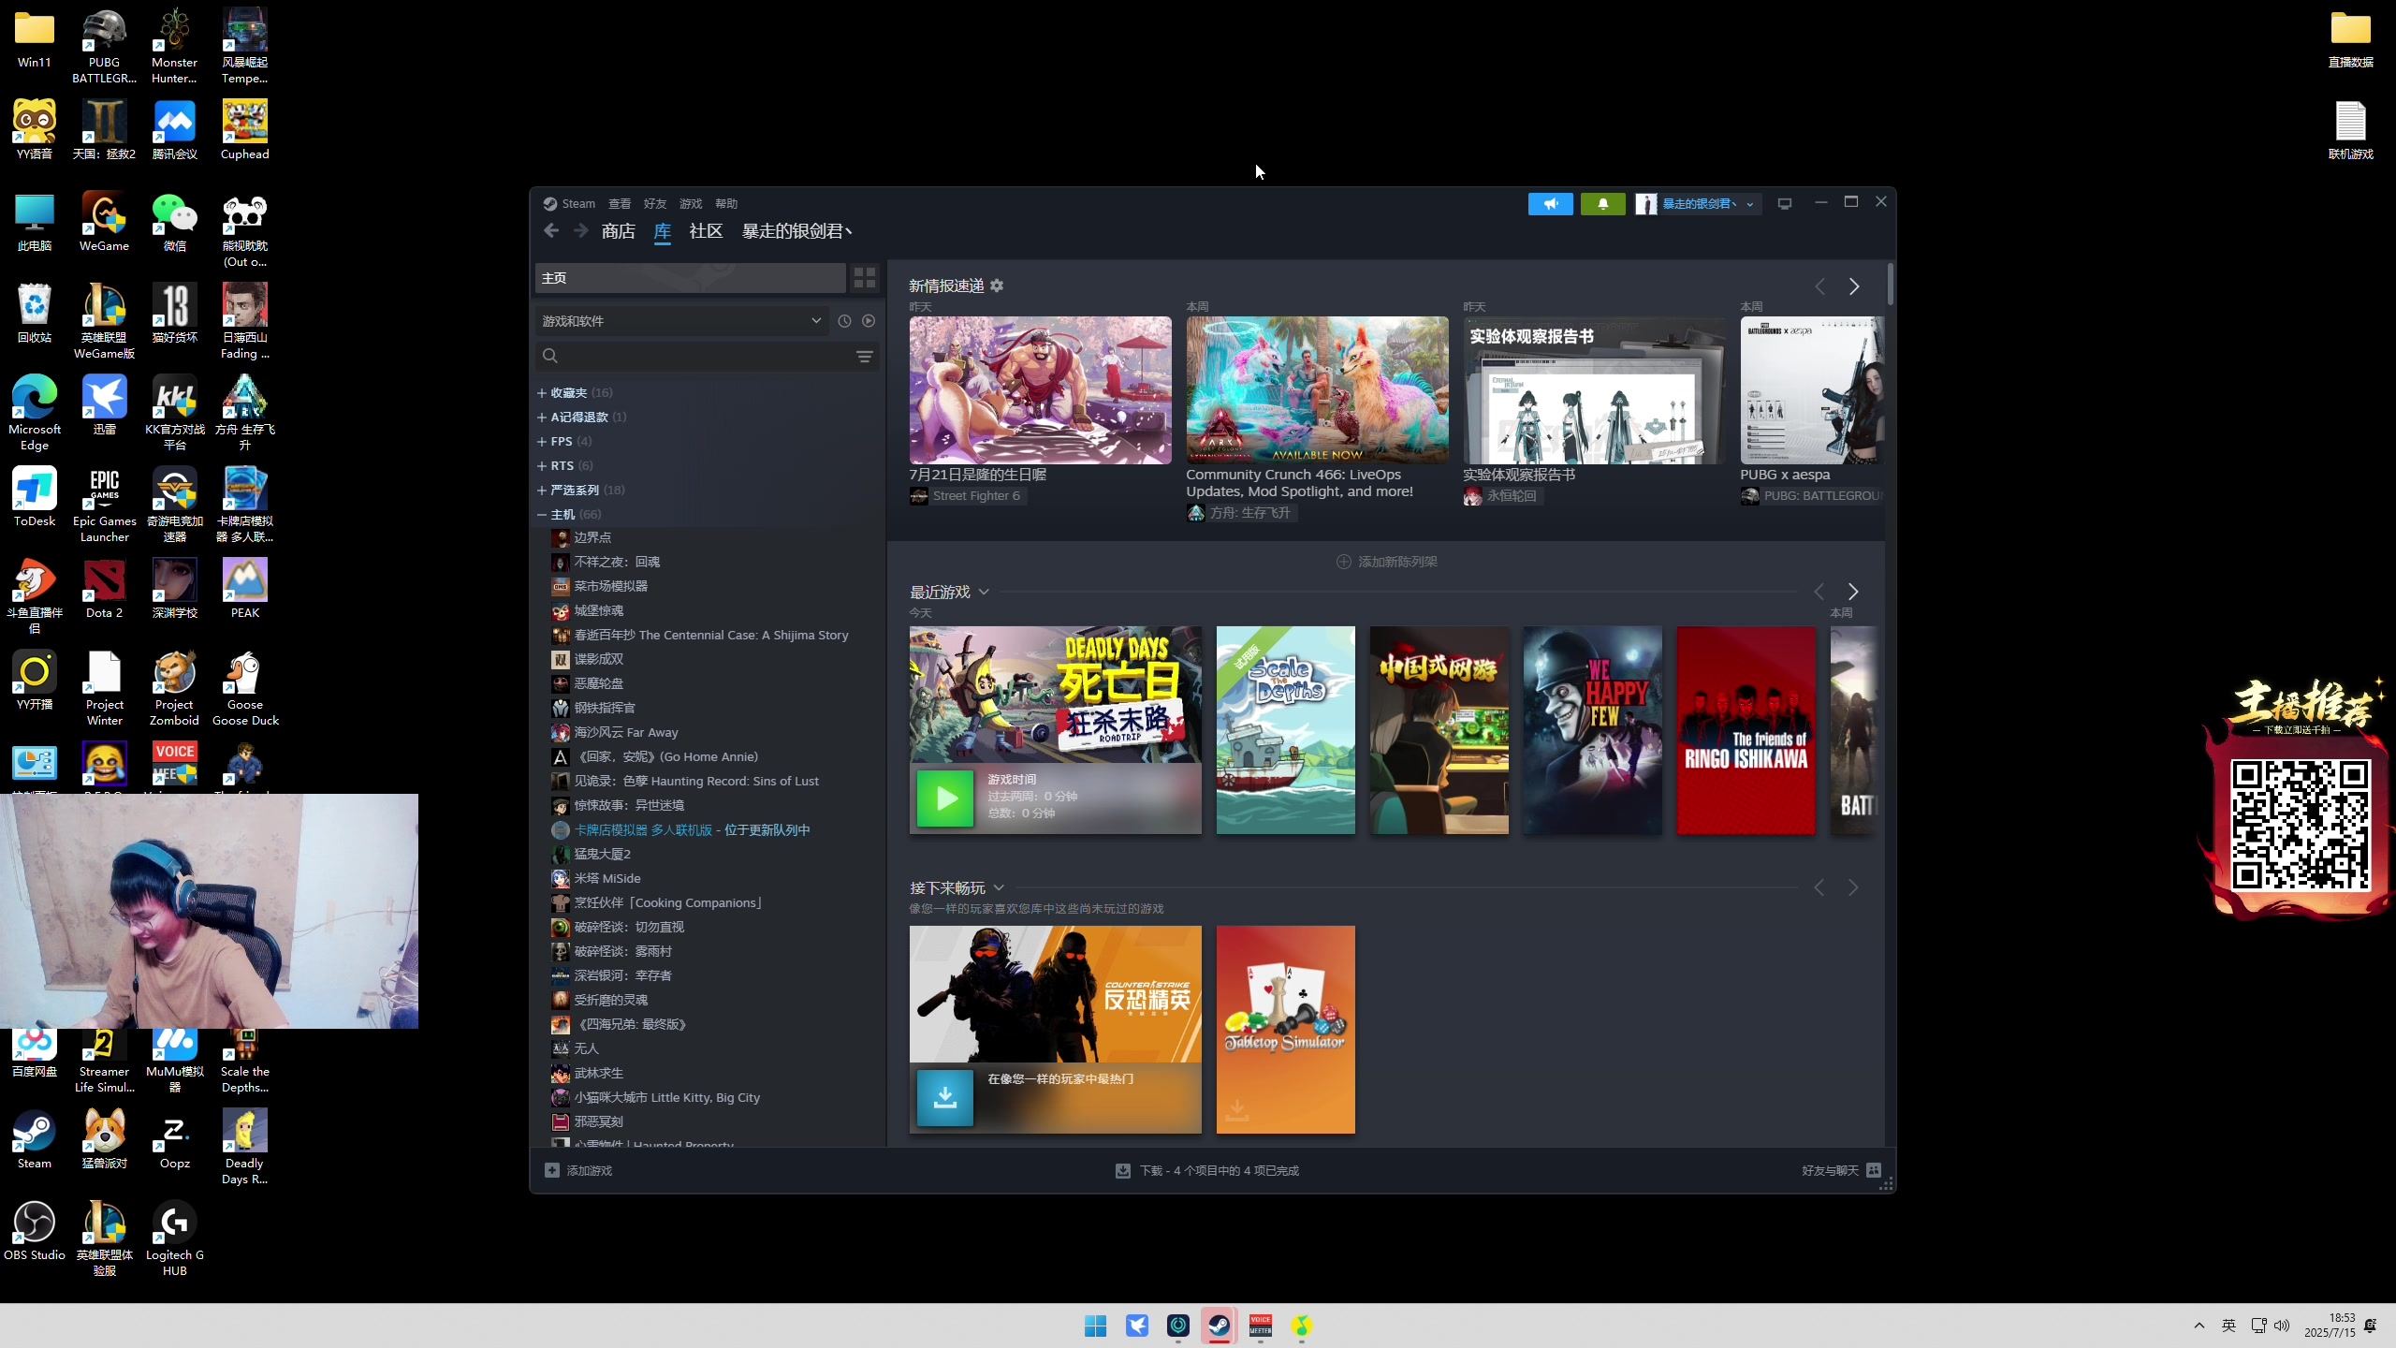Open advanced filters icon in the library search

point(865,357)
